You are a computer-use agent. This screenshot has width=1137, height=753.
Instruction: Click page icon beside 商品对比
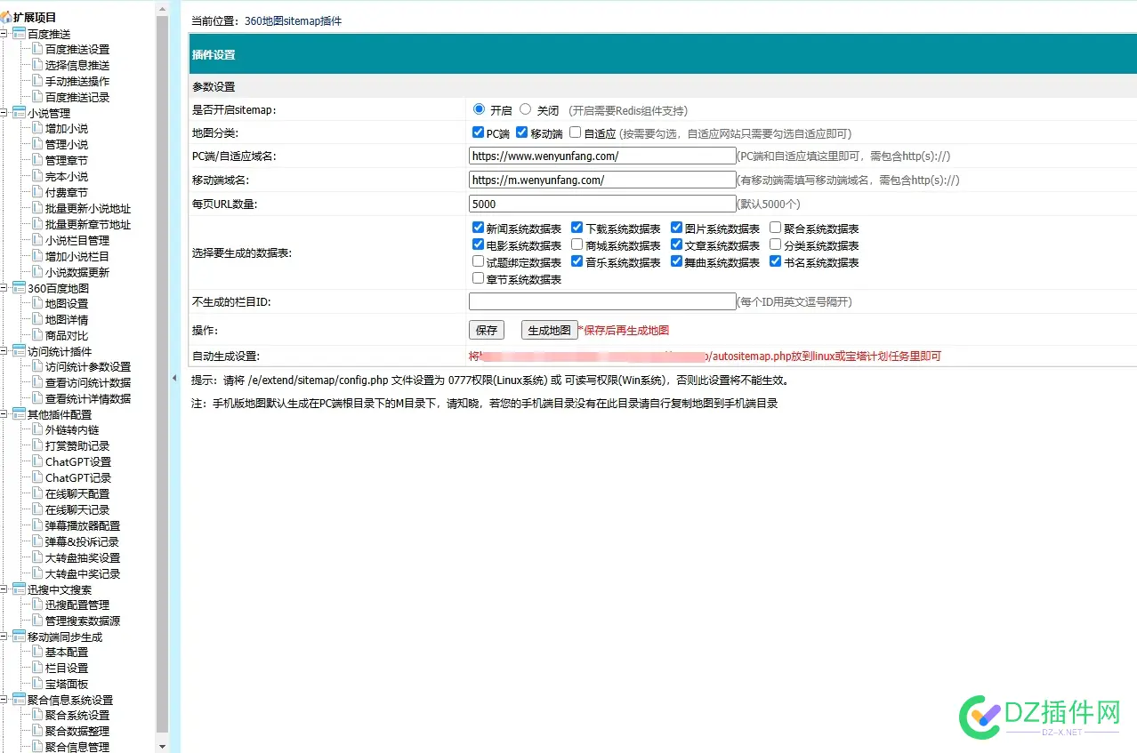[37, 335]
